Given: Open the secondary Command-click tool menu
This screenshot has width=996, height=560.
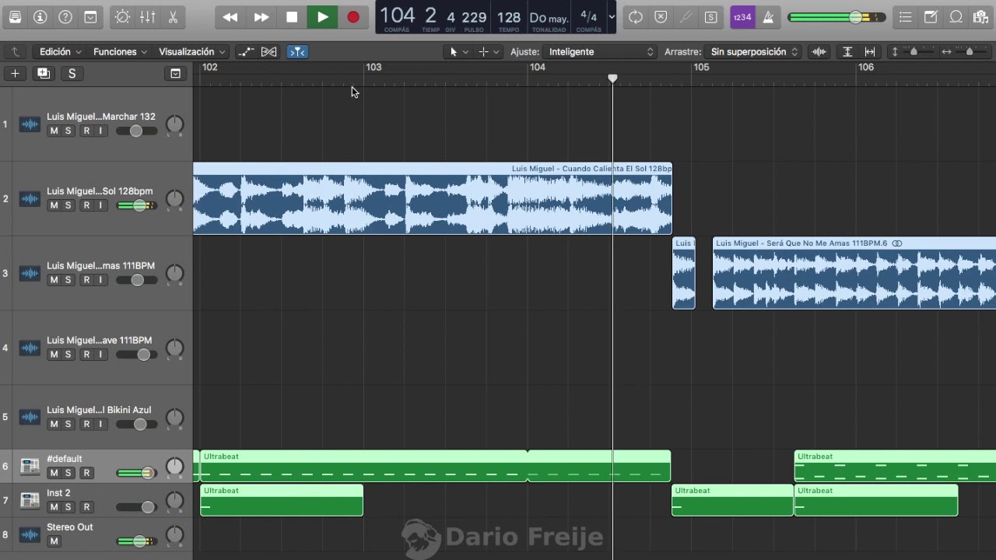Looking at the screenshot, I should [489, 52].
